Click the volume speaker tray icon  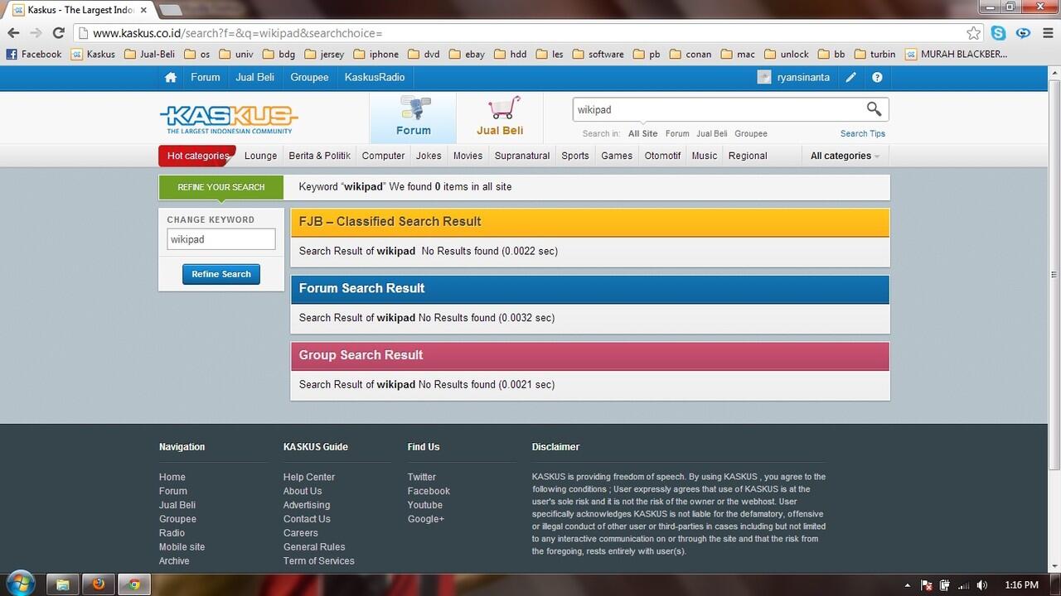(x=982, y=585)
